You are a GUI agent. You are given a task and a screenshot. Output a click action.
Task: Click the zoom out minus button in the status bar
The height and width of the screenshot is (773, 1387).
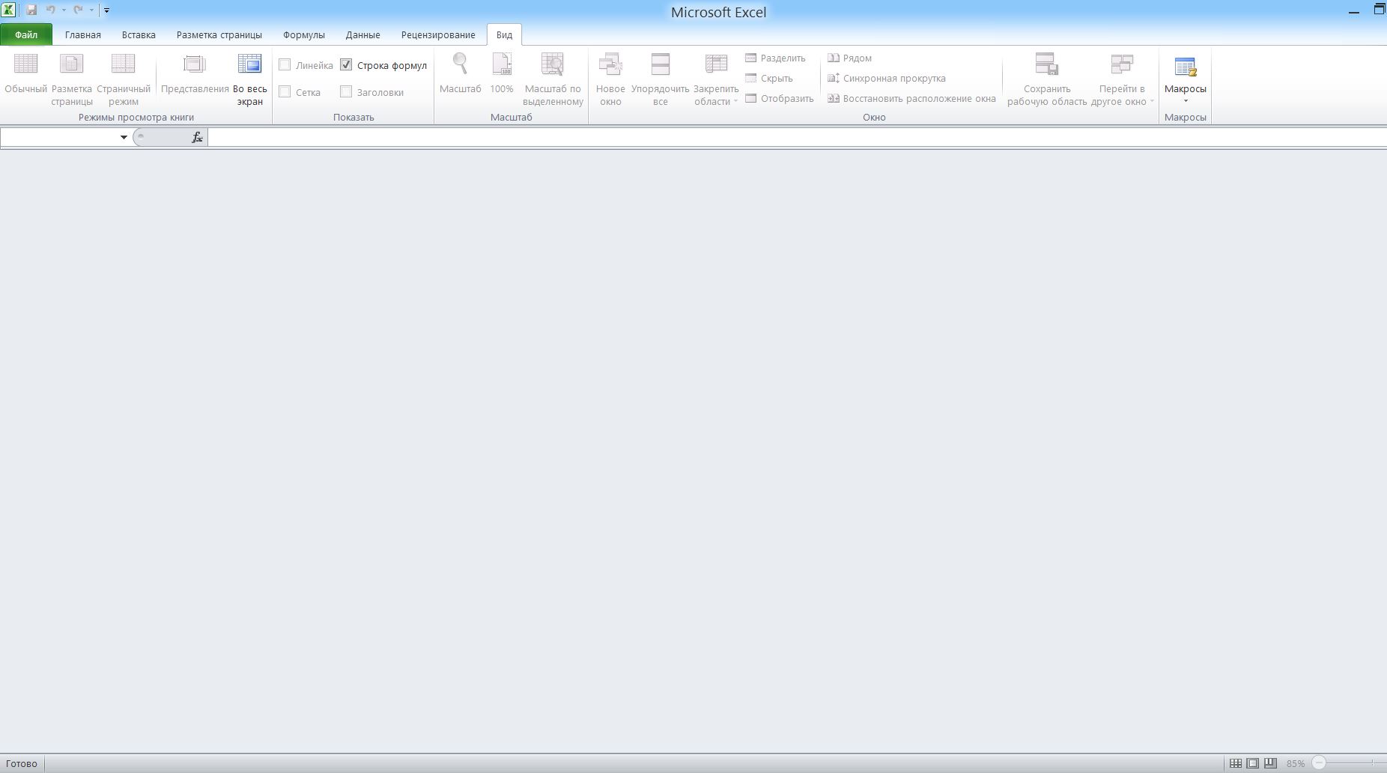(x=1319, y=763)
